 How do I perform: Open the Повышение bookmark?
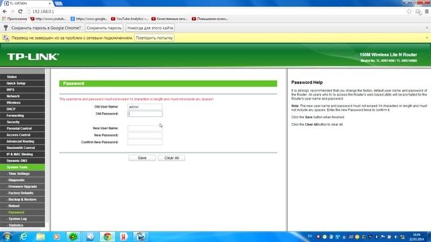click(210, 19)
